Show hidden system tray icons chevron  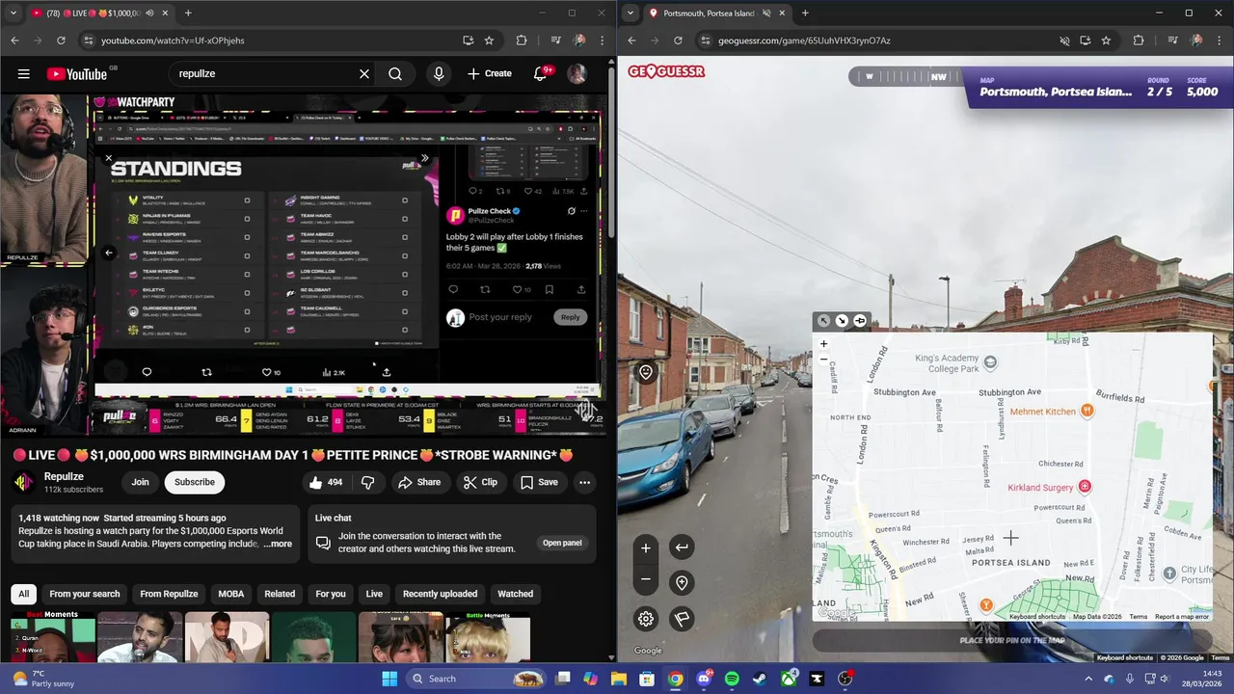[1088, 679]
